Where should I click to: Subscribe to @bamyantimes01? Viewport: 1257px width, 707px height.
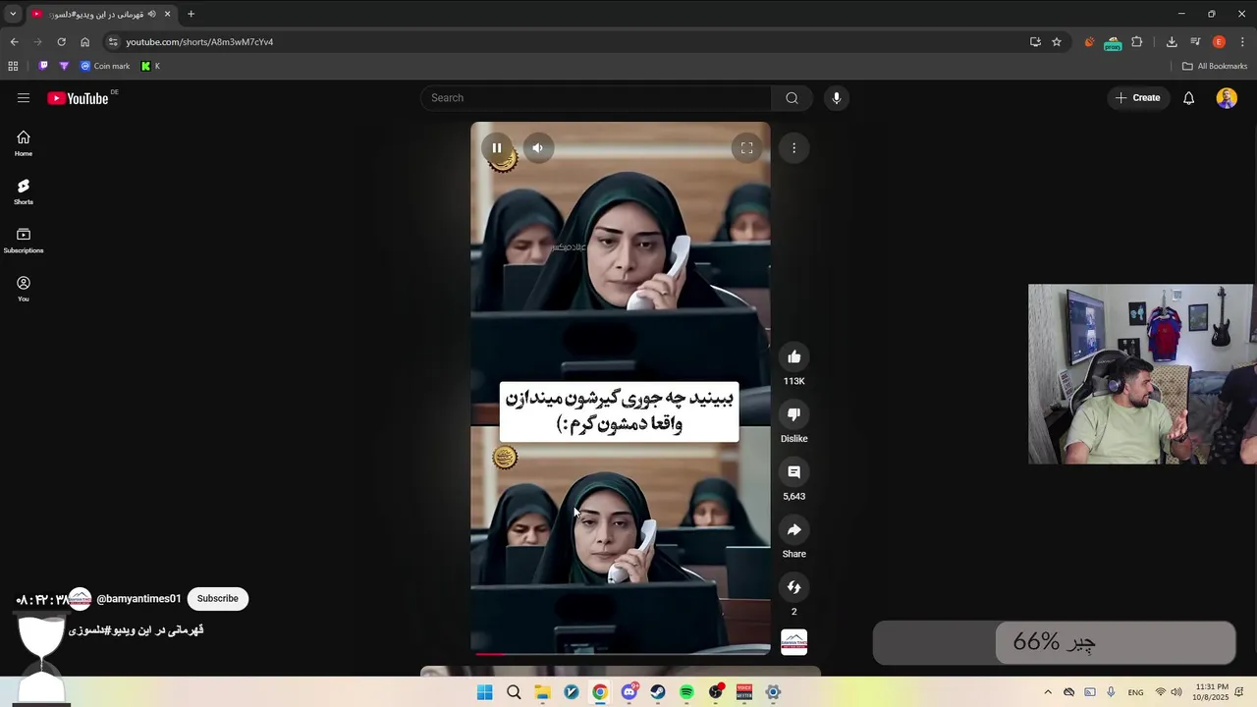tap(217, 598)
